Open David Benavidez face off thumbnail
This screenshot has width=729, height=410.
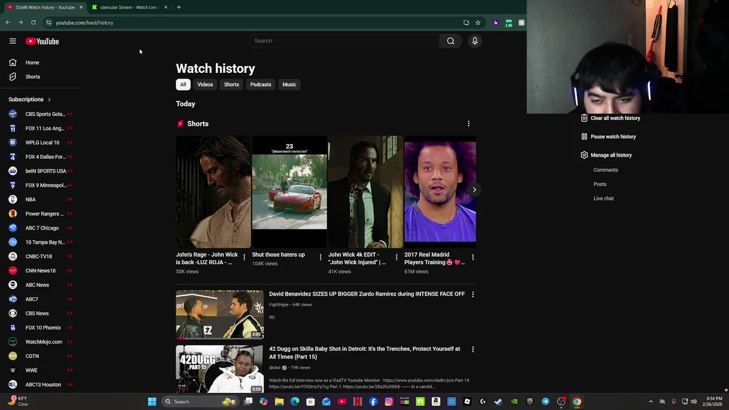point(219,314)
